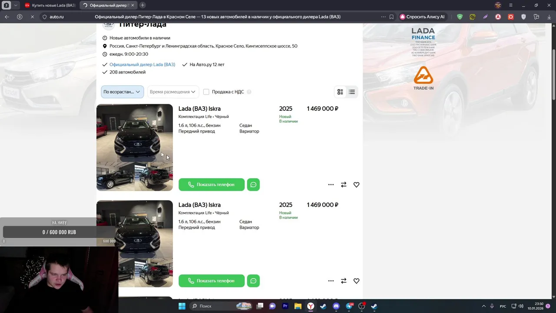Screen dimensions: 556x313
Task: Click the green shield Protect icon
Action: click(460, 17)
